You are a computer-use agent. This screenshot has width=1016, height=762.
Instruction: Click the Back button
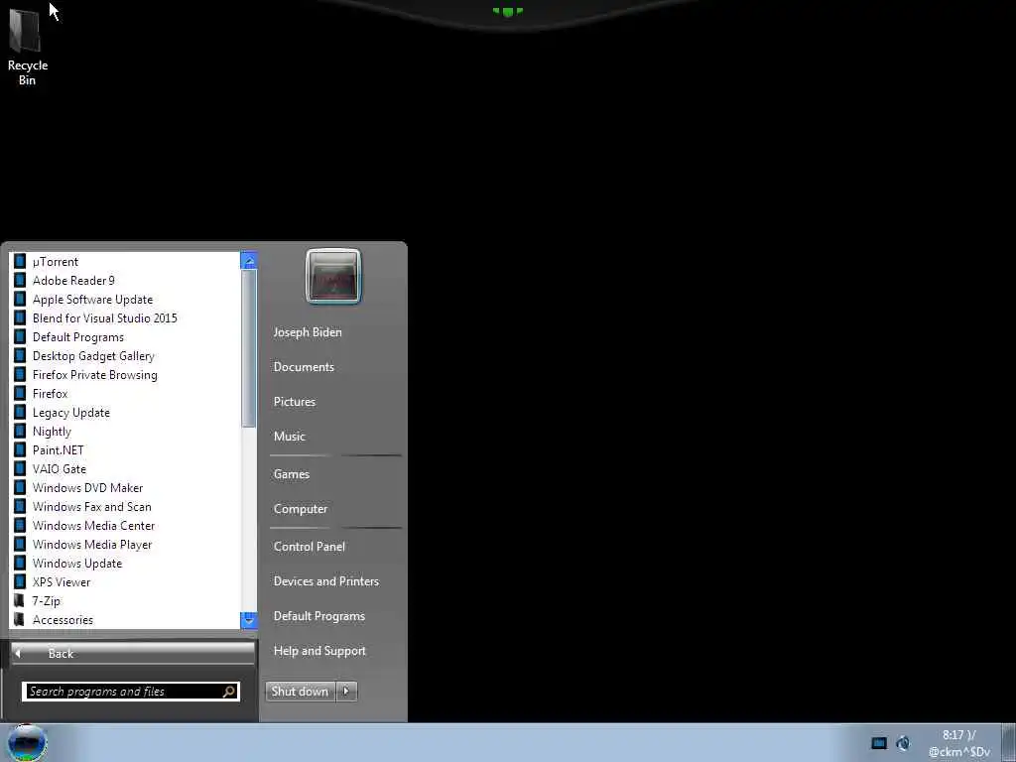(133, 653)
